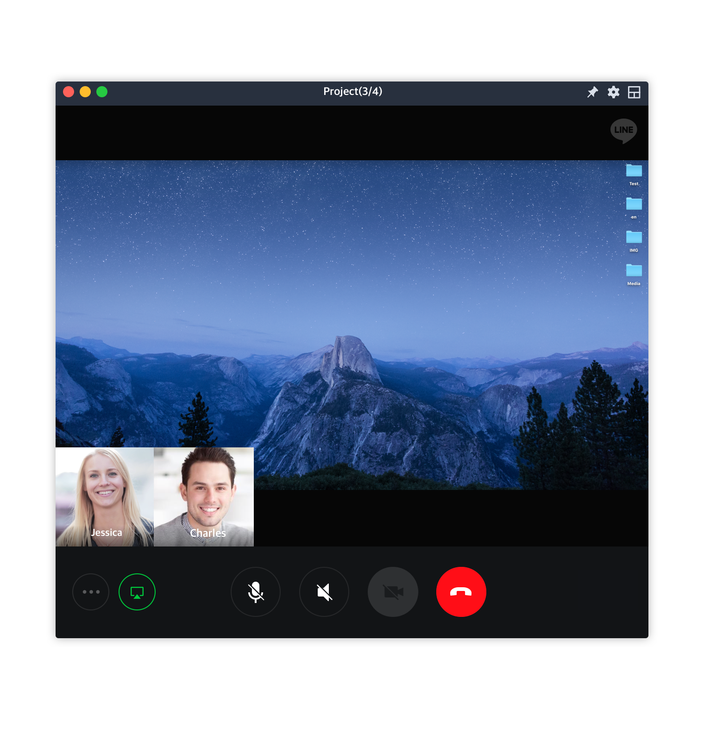
Task: Select Jessica's video thumbnail
Action: point(105,497)
